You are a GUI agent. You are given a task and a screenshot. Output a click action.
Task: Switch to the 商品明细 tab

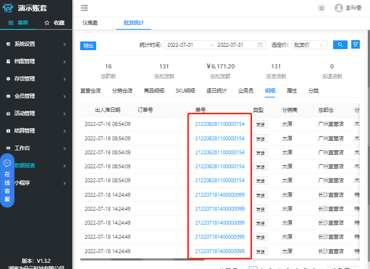coord(154,91)
